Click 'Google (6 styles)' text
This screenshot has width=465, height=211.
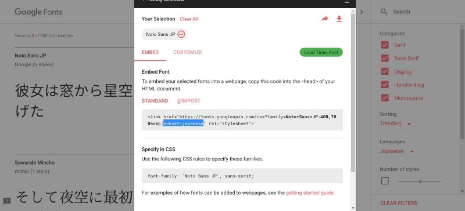34,64
